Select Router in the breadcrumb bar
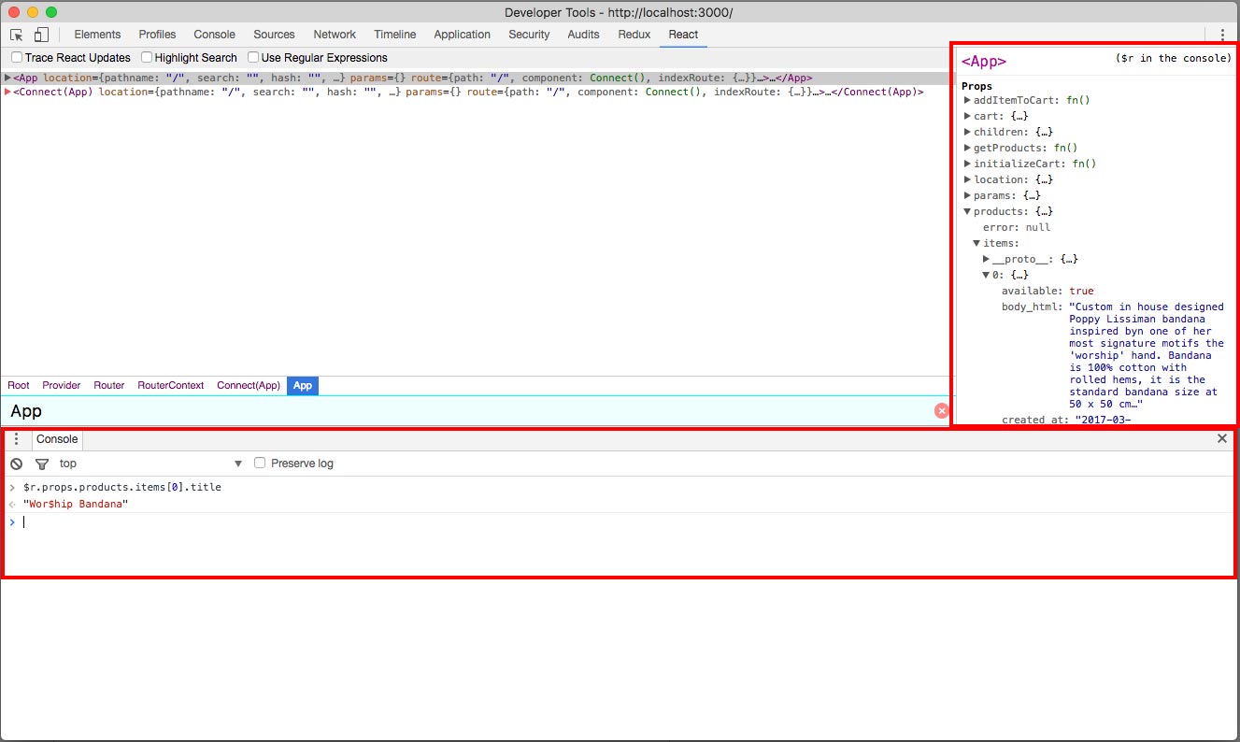The image size is (1240, 742). (x=109, y=385)
